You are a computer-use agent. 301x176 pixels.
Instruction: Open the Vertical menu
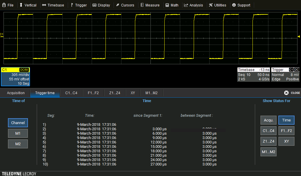click(x=28, y=5)
